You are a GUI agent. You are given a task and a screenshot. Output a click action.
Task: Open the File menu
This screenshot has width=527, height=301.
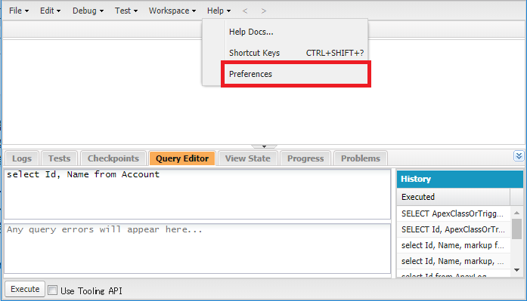pos(19,11)
